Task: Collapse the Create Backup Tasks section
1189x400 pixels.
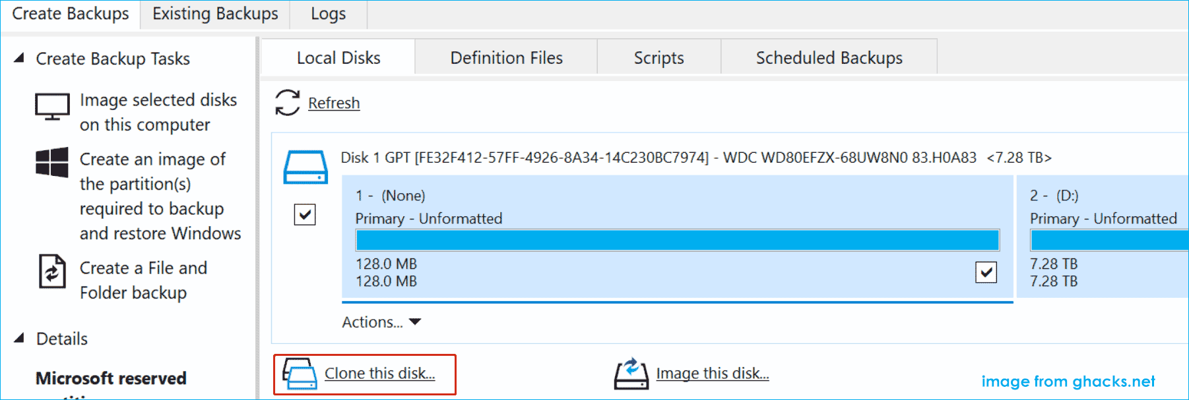Action: click(x=19, y=58)
